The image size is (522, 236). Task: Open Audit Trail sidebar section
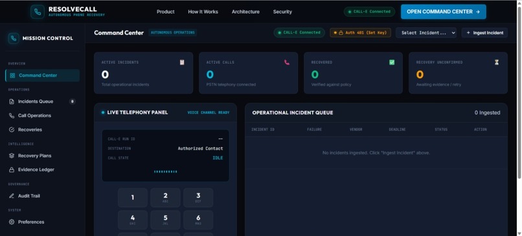click(x=42, y=196)
